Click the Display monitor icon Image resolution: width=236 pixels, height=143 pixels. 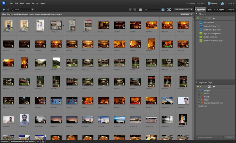click(209, 3)
